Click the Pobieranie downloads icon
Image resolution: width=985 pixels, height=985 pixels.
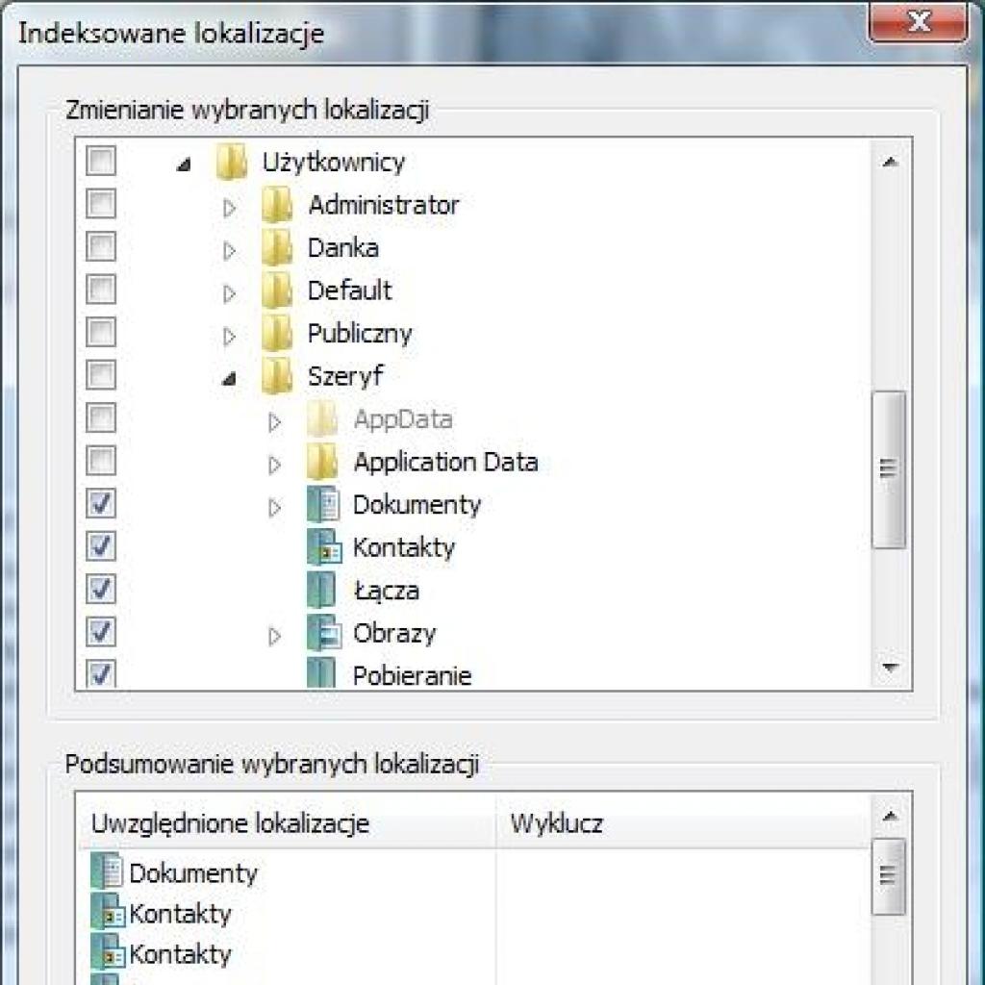point(321,673)
